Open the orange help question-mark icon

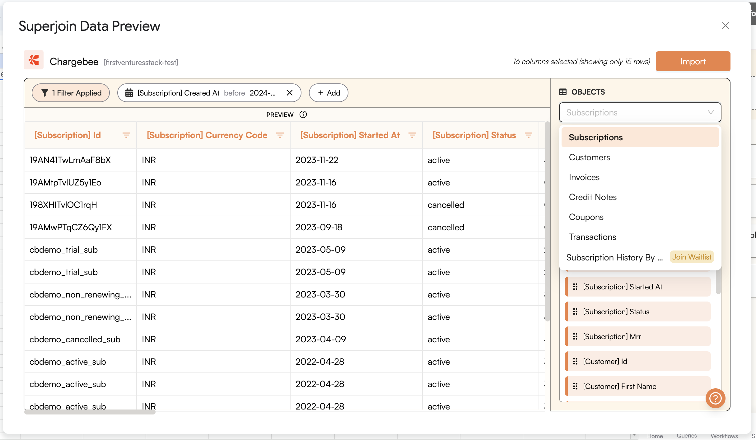click(715, 398)
